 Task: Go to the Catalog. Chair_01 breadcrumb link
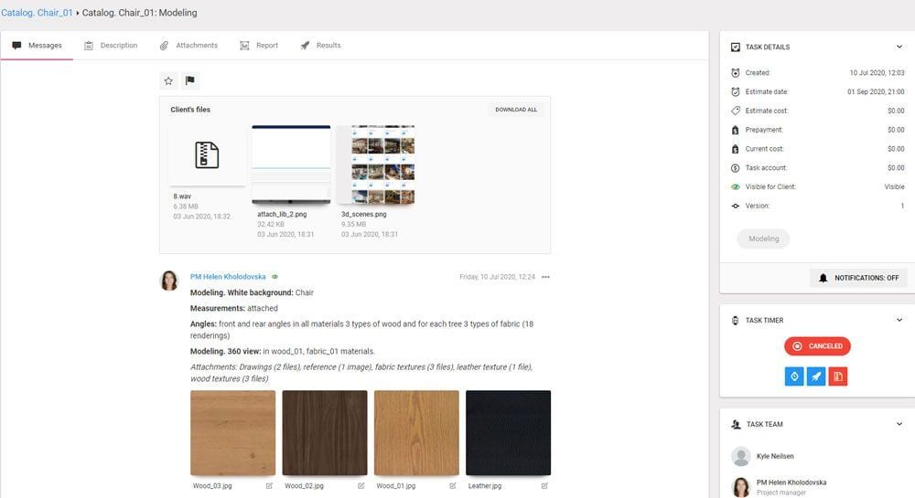point(37,13)
